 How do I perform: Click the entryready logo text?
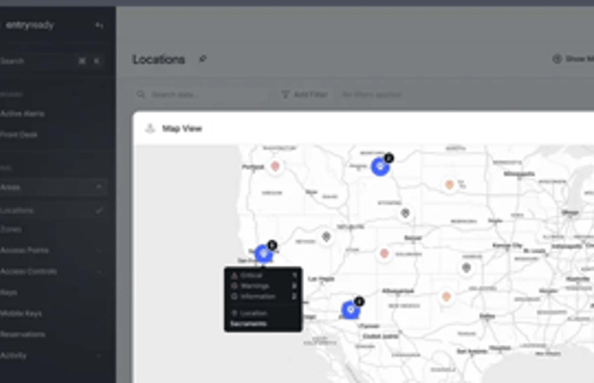(x=30, y=25)
